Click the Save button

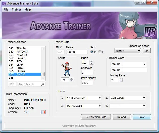coord(142,117)
